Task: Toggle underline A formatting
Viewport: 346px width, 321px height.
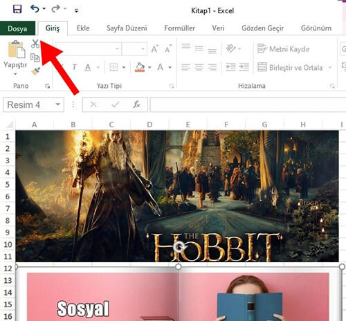Action: (x=88, y=67)
